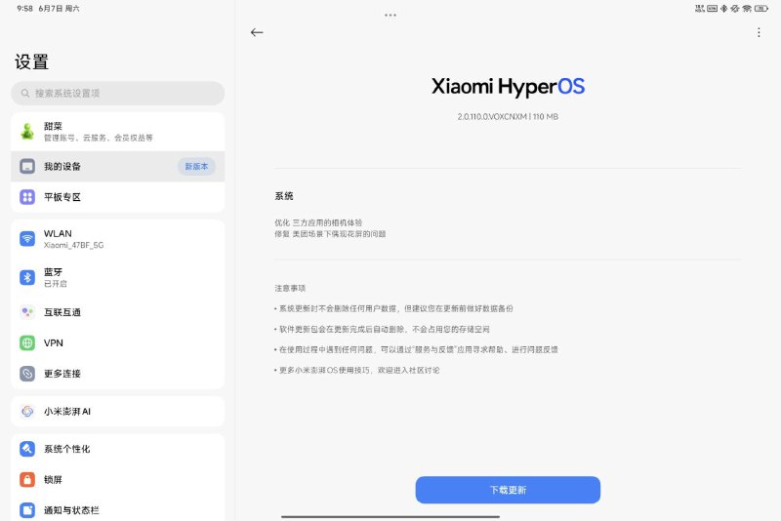Open the 系统个性化 icon

click(27, 449)
